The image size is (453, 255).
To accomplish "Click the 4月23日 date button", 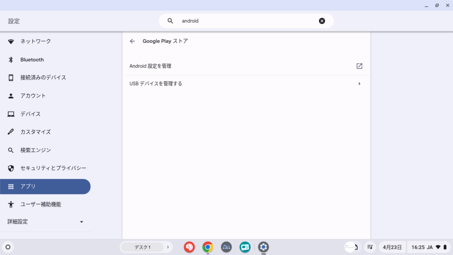I will coord(392,247).
